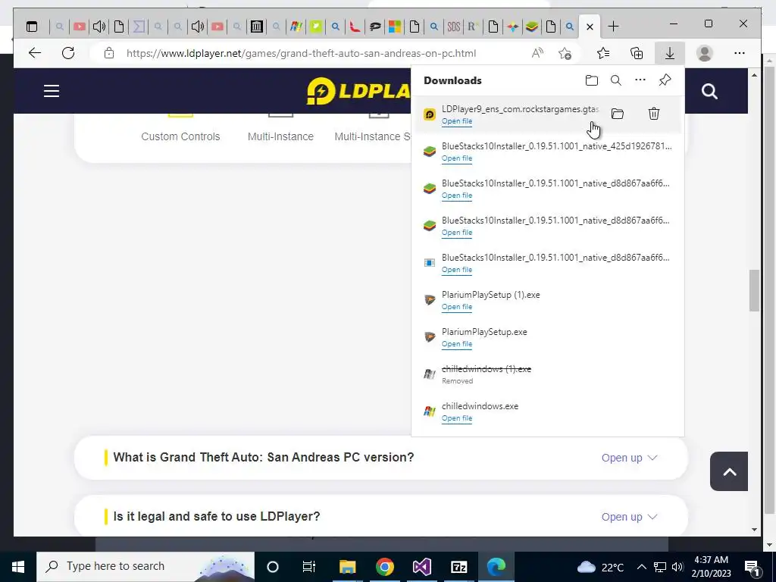The height and width of the screenshot is (582, 776).
Task: Select PlariumPlaySetup (1).exe file name
Action: click(491, 295)
